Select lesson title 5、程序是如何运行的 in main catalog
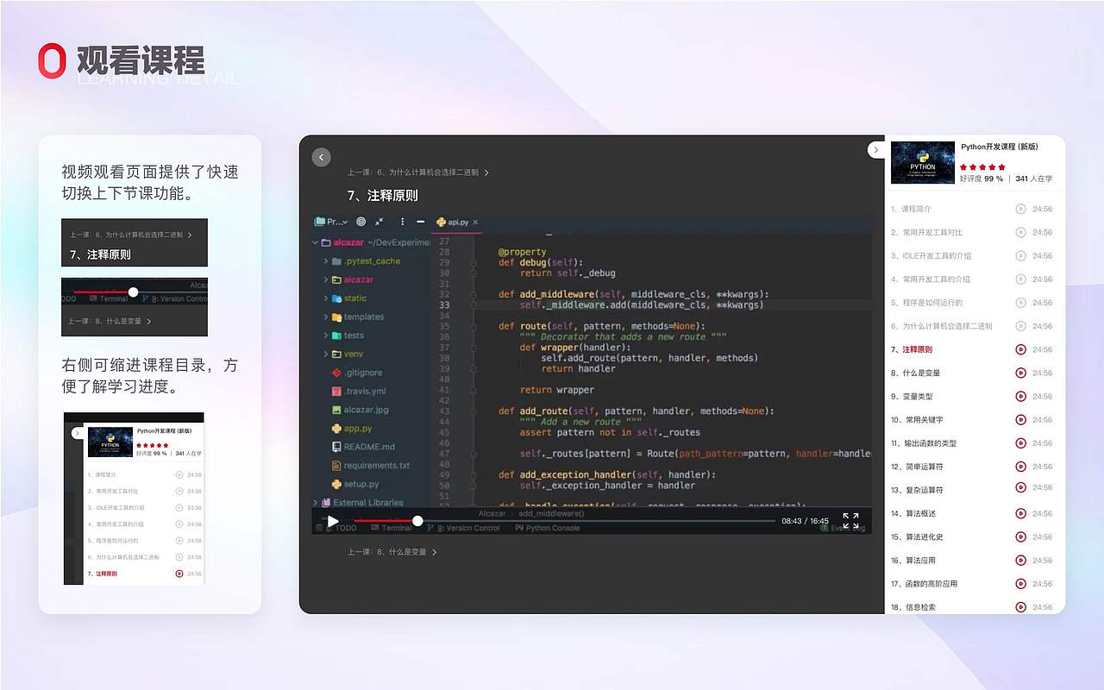Image resolution: width=1104 pixels, height=690 pixels. pyautogui.click(x=926, y=303)
